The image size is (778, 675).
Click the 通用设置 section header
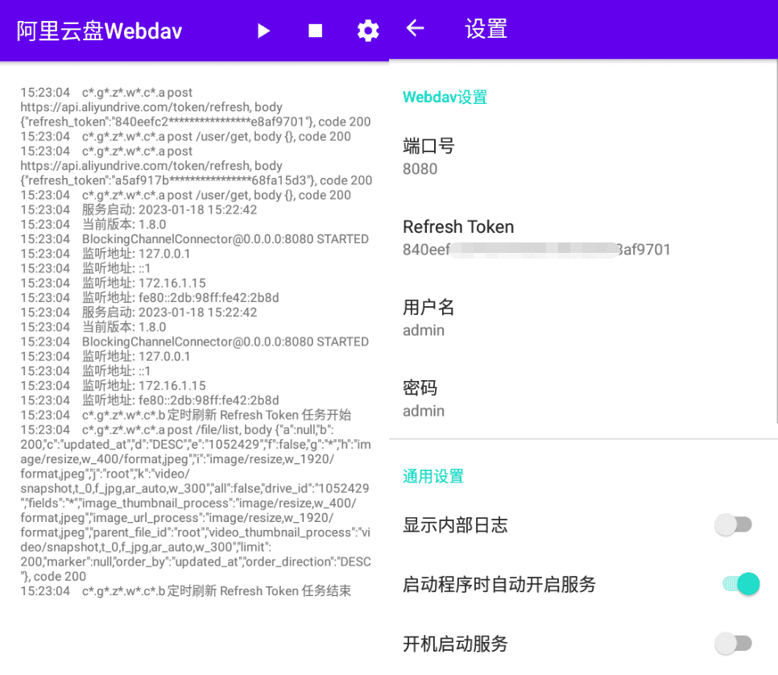[x=433, y=476]
